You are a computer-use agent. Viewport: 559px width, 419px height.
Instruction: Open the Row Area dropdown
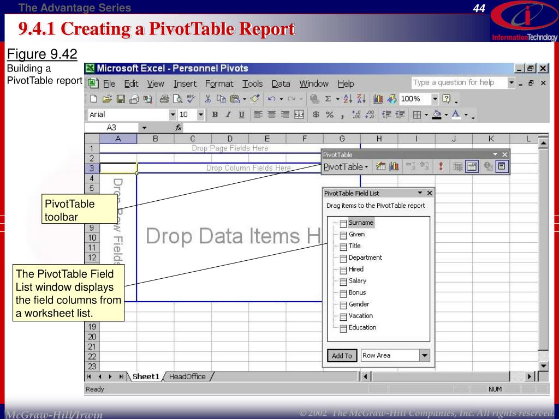click(424, 355)
